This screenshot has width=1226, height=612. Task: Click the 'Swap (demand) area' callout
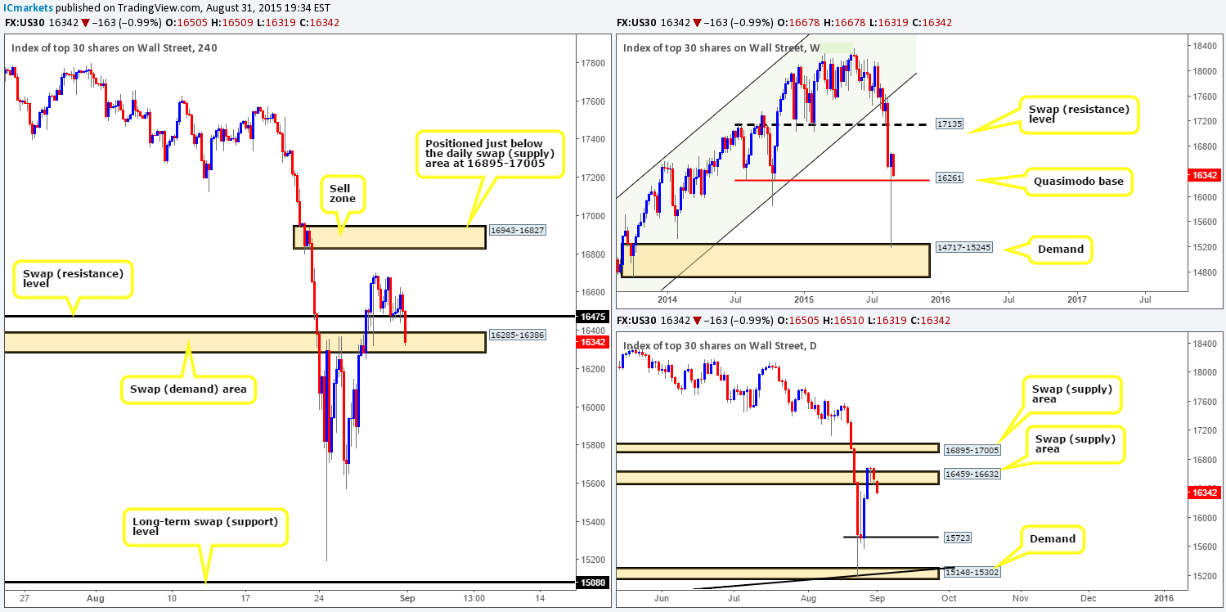(189, 389)
